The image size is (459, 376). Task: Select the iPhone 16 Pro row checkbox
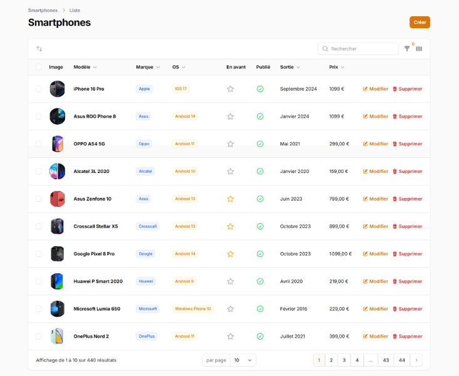pos(39,89)
